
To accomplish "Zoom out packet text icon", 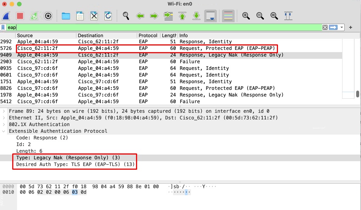I will [260, 16].
